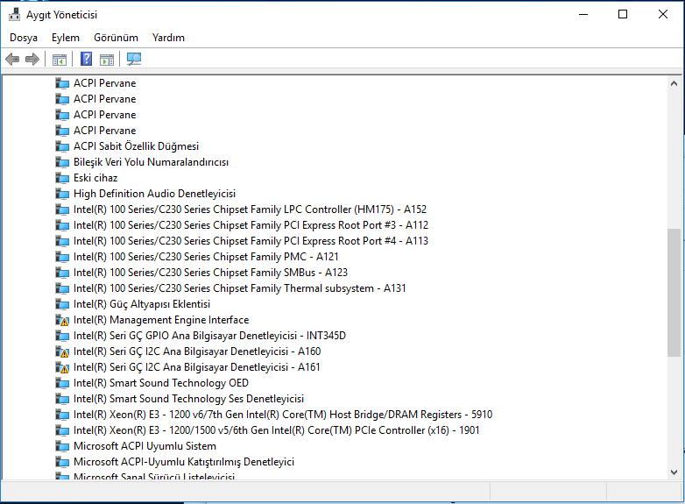
Task: Select Microsoft ACPI-Uyumlu Katıştırılmış Denetleyici
Action: 184,462
